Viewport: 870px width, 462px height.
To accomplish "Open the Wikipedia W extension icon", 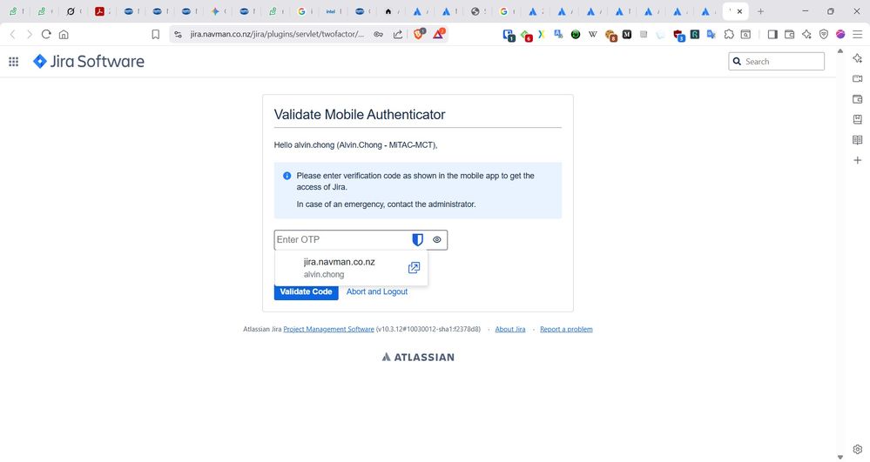I will pos(592,35).
